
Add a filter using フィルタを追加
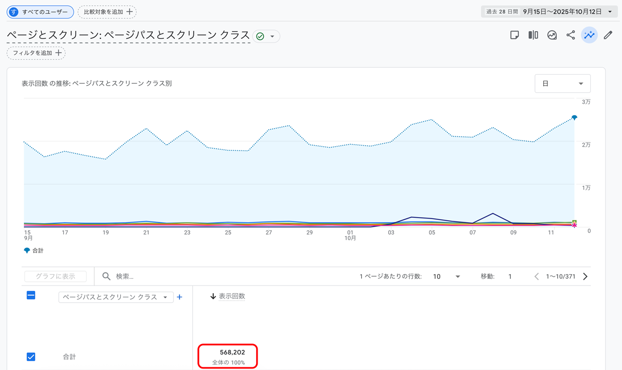pos(36,53)
